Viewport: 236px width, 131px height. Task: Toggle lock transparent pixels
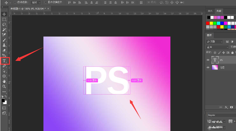pyautogui.click(x=215, y=53)
